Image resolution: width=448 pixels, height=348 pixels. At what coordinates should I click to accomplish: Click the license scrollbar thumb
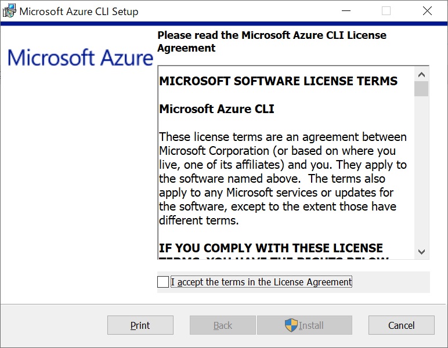point(421,89)
